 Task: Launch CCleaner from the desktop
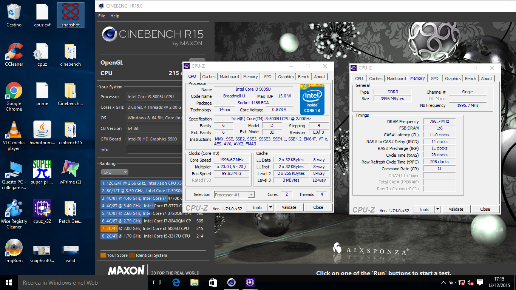[14, 55]
